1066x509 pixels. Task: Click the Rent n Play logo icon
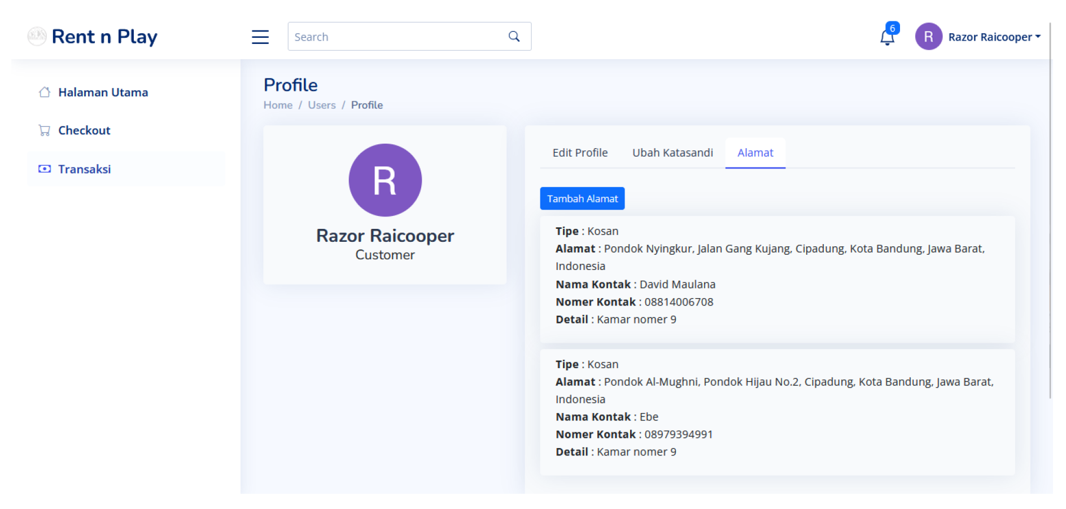click(37, 37)
